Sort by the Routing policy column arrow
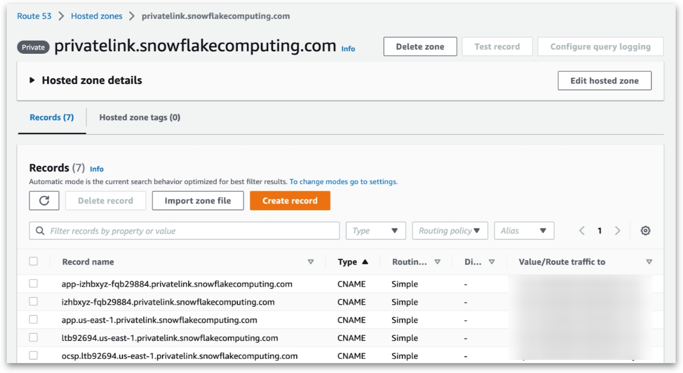This screenshot has width=683, height=373. (x=437, y=262)
